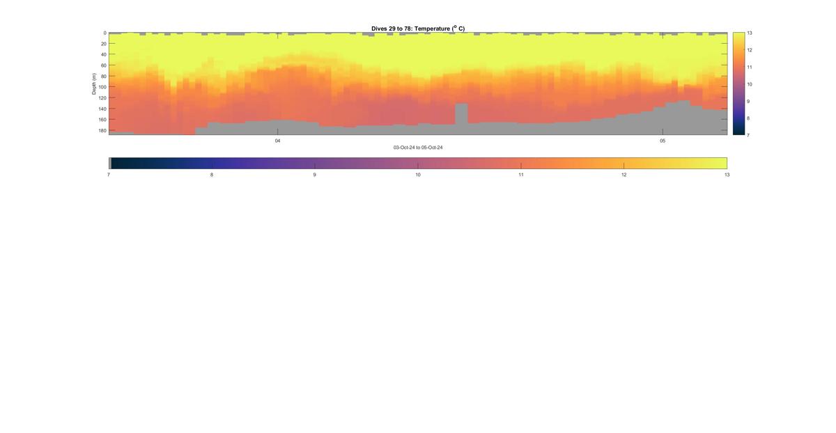Click horizontal colorbar tick label '13'
The height and width of the screenshot is (433, 836).
pyautogui.click(x=727, y=175)
